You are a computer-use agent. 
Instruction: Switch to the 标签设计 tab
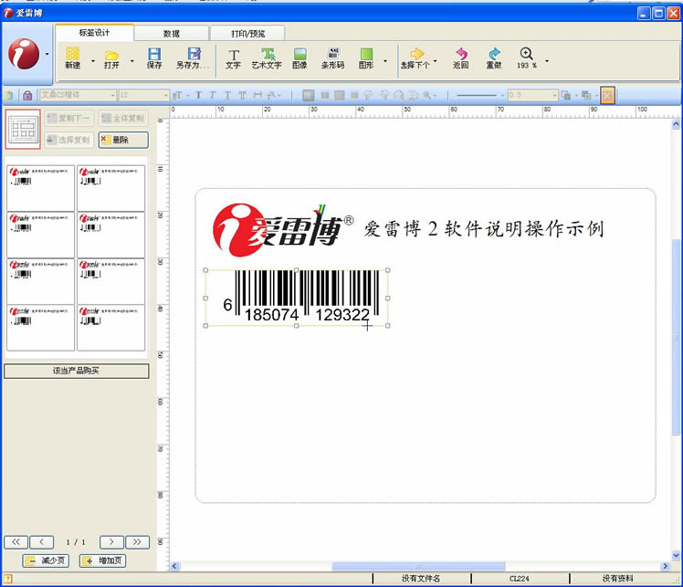(x=95, y=33)
